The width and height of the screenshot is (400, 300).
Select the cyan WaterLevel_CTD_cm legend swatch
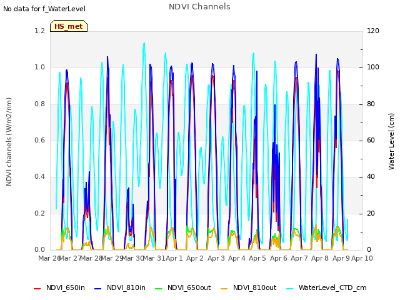coord(289,289)
